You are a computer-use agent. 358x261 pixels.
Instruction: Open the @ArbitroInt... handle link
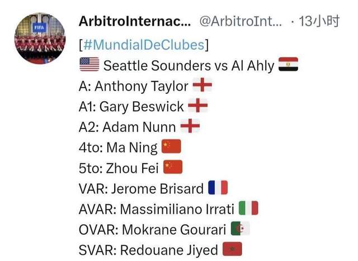(241, 21)
